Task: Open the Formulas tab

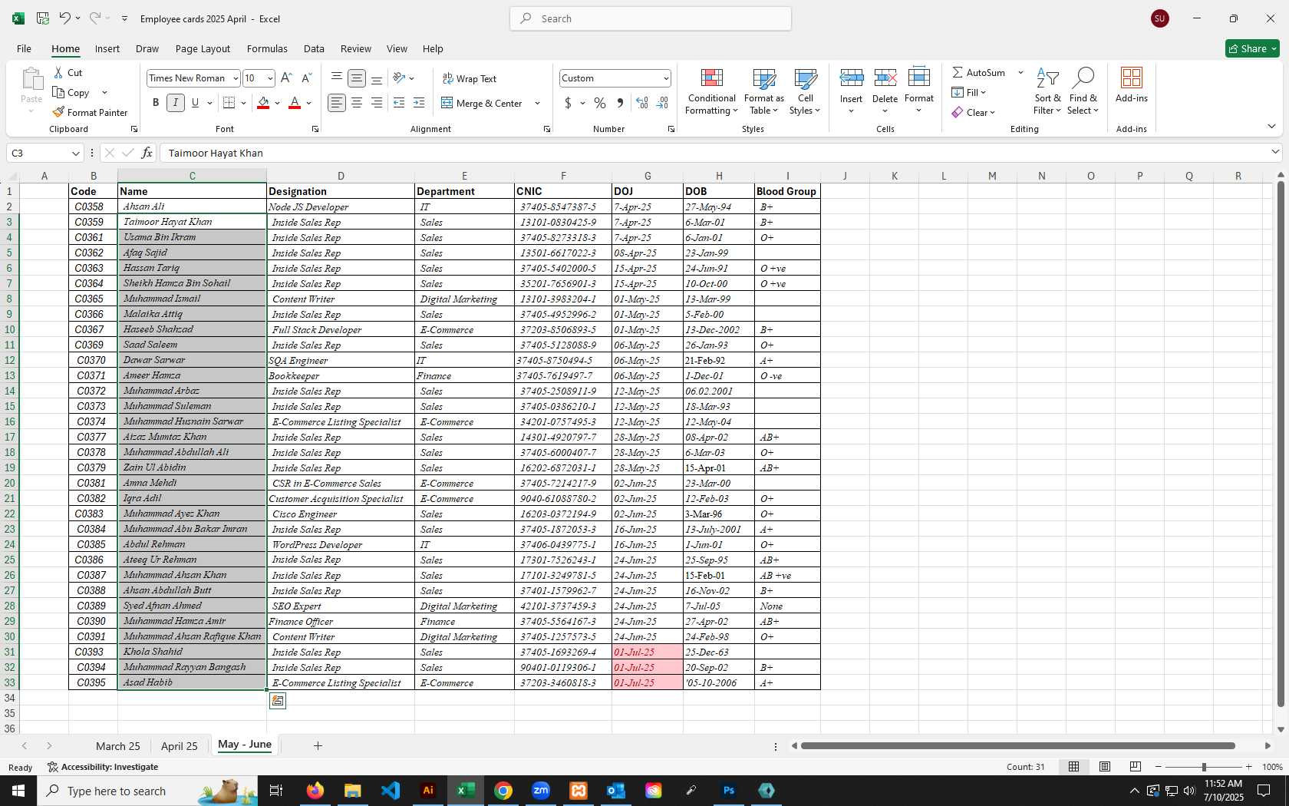Action: click(x=267, y=48)
